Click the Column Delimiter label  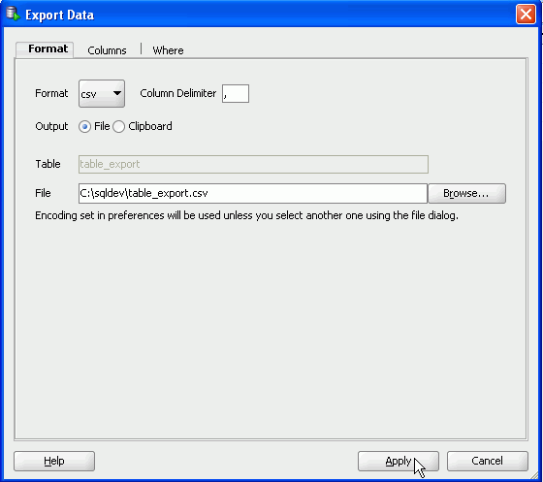coord(178,93)
